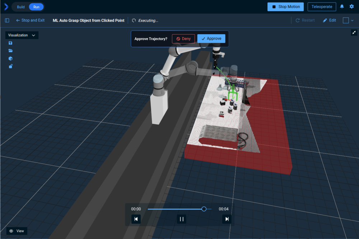Click the save icon in visualization sidebar
This screenshot has height=239, width=359.
10,43
